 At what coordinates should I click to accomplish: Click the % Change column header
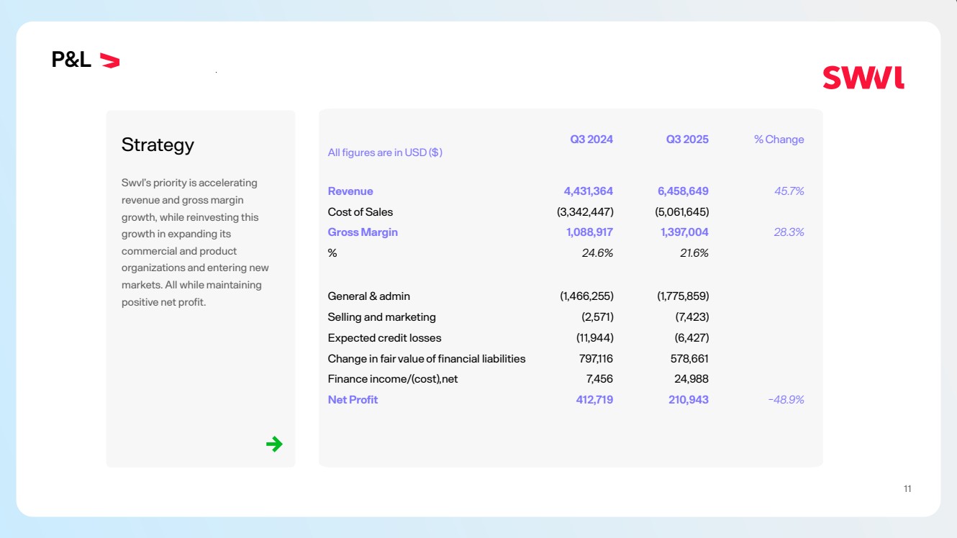(779, 140)
